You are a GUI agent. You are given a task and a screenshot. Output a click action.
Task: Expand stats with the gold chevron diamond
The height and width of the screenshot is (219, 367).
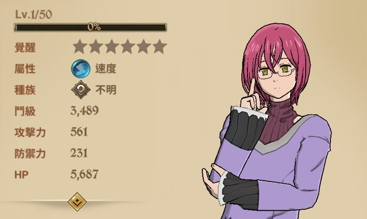tap(77, 202)
